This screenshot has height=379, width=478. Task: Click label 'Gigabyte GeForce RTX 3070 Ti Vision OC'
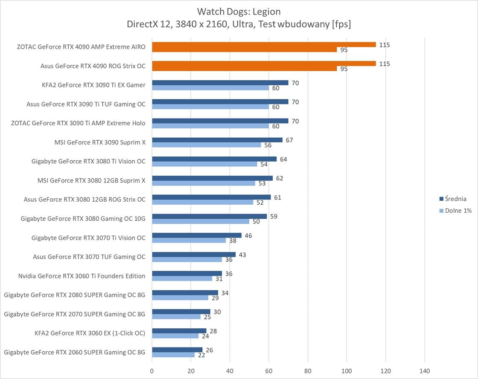(88, 238)
